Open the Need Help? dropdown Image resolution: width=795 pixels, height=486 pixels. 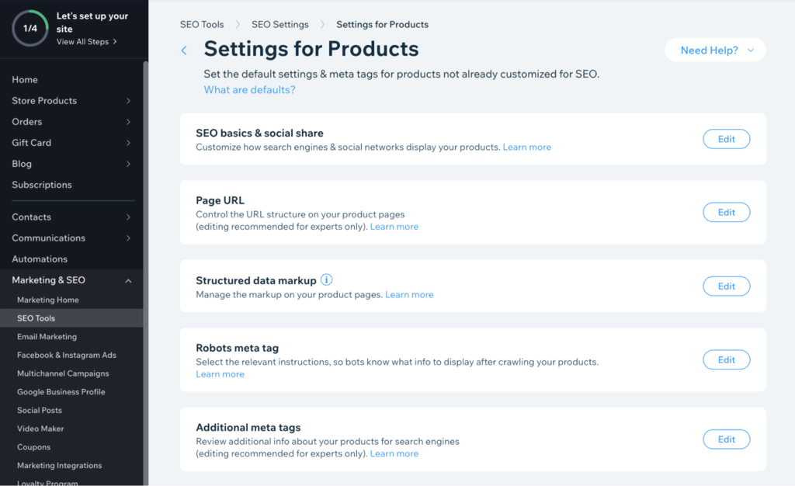[x=715, y=50]
